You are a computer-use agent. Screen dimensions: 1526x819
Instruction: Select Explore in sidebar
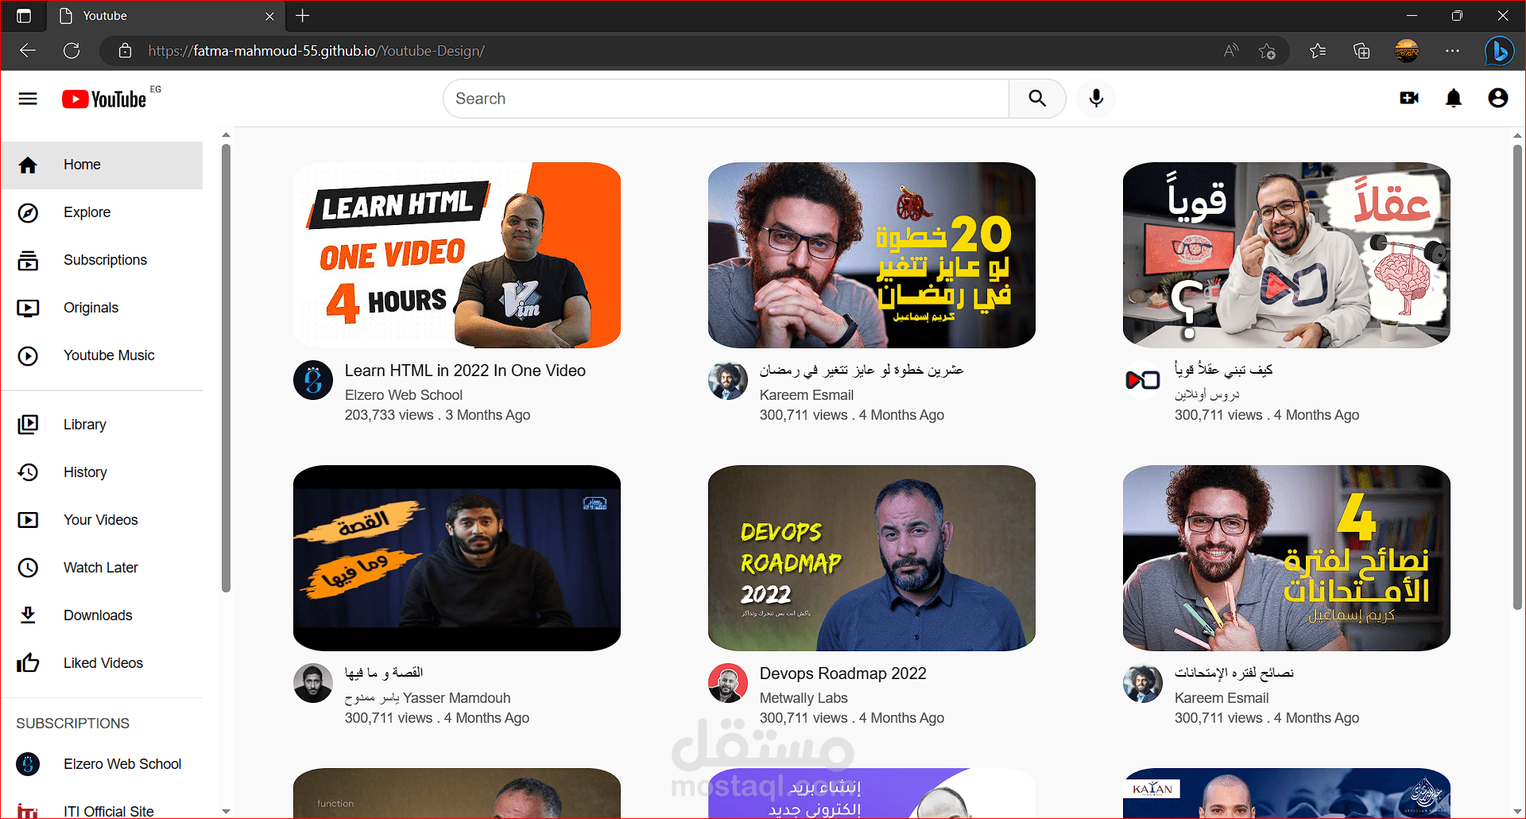(102, 212)
